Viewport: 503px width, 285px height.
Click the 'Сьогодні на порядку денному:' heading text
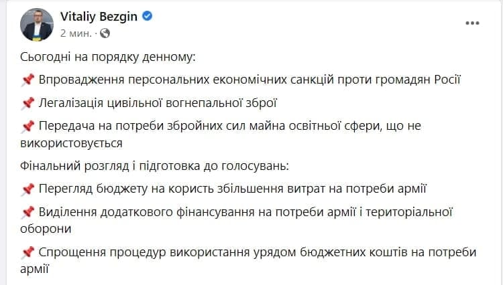coord(108,57)
